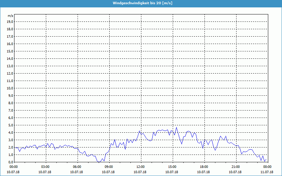Viewport: 282px width, 176px height.
Task: Select the 18:00 time label
Action: [204, 167]
